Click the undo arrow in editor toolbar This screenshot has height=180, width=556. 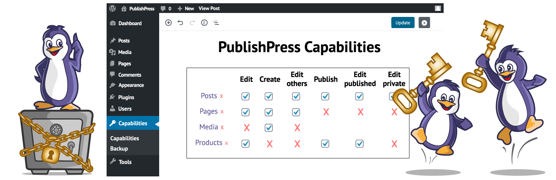(x=180, y=23)
